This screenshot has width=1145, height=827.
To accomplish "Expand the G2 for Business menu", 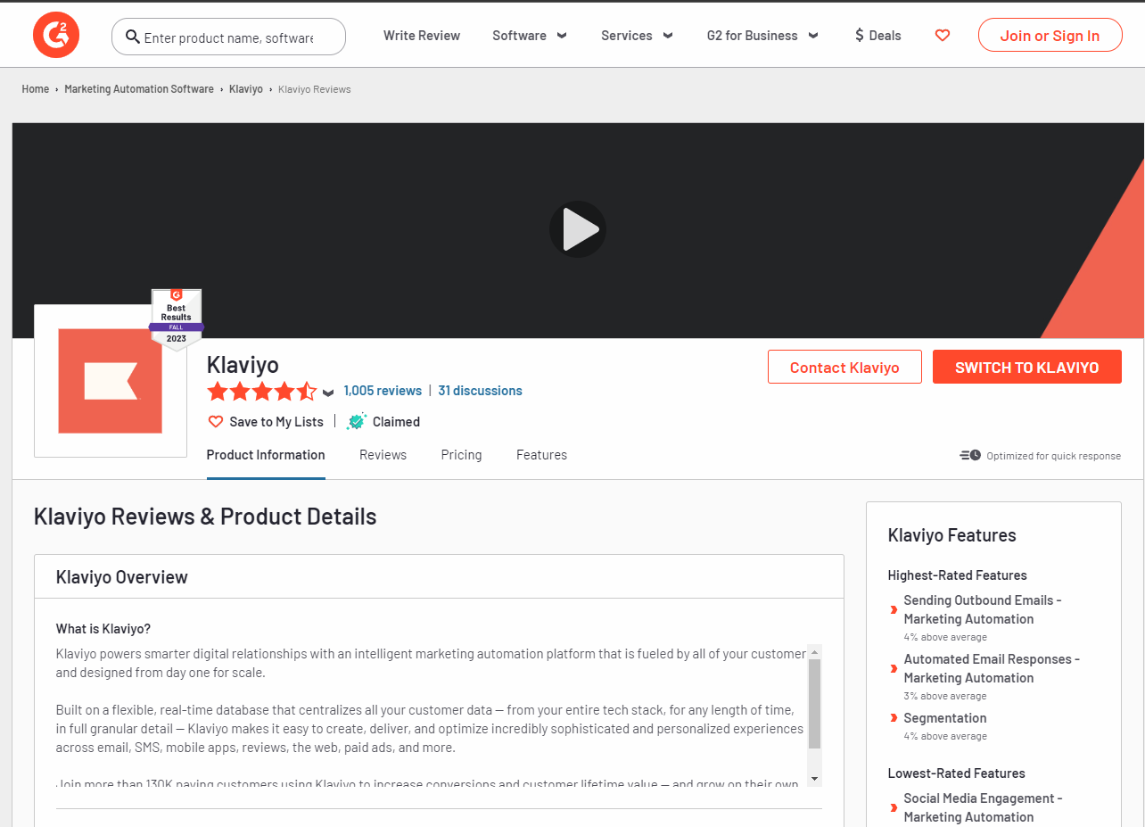I will (x=762, y=36).
